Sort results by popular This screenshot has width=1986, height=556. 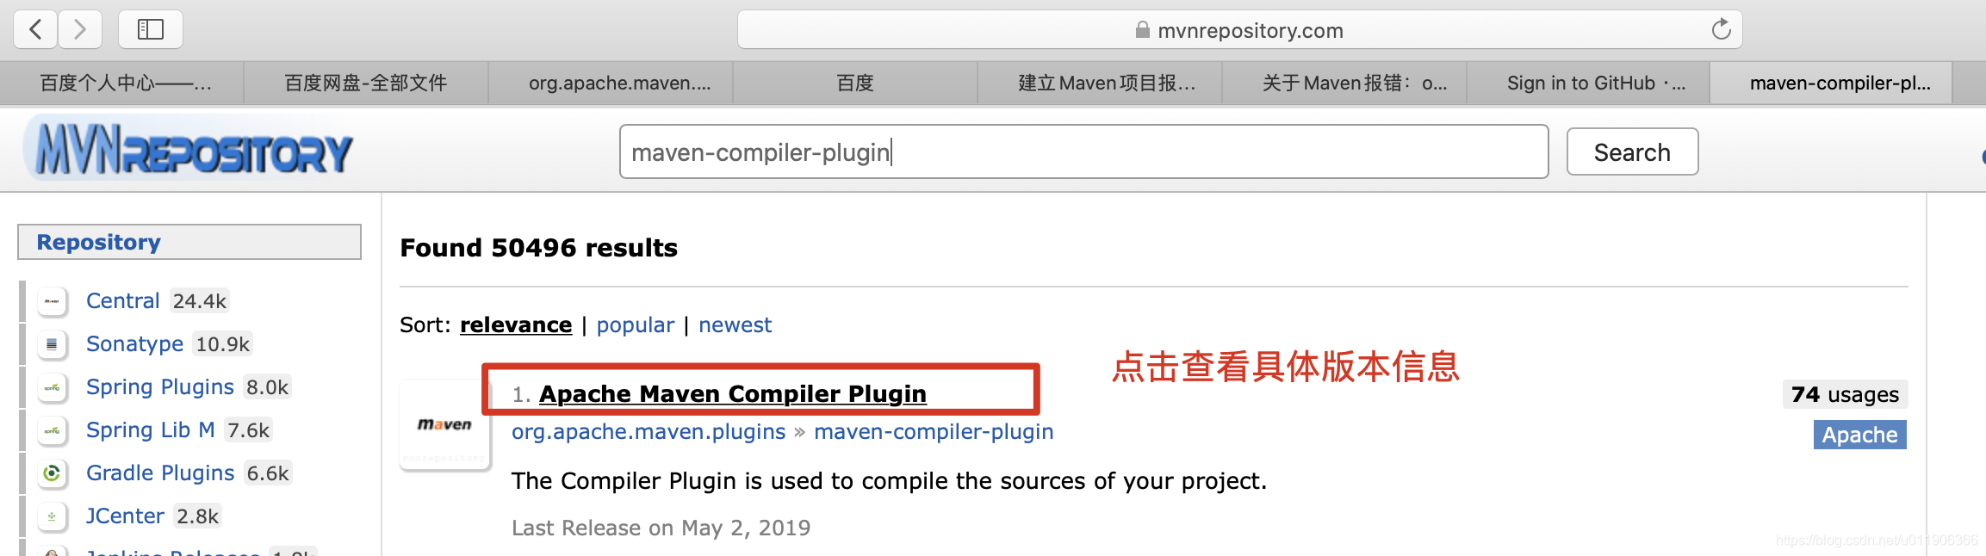(x=636, y=325)
